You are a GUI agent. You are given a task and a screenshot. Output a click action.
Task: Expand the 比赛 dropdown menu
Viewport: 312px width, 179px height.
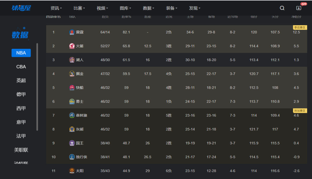pyautogui.click(x=79, y=8)
